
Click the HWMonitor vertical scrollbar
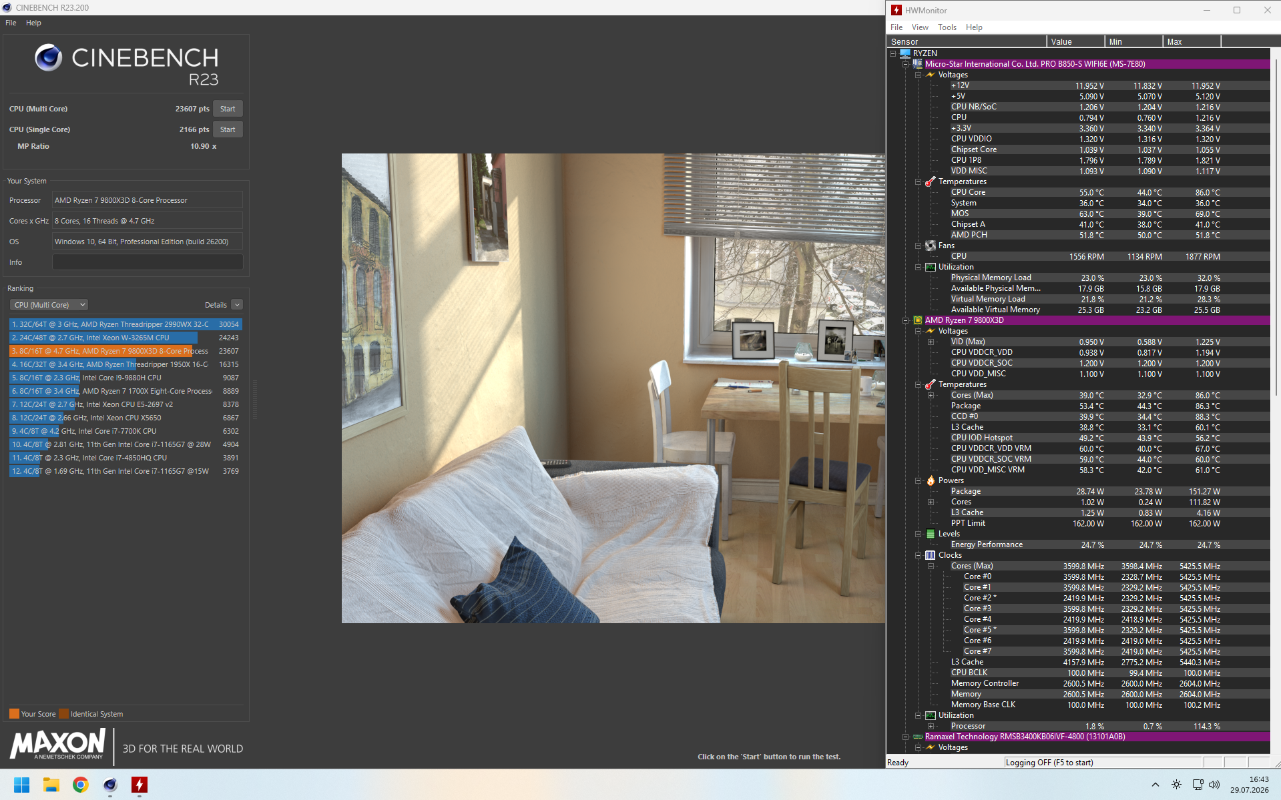point(1276,400)
